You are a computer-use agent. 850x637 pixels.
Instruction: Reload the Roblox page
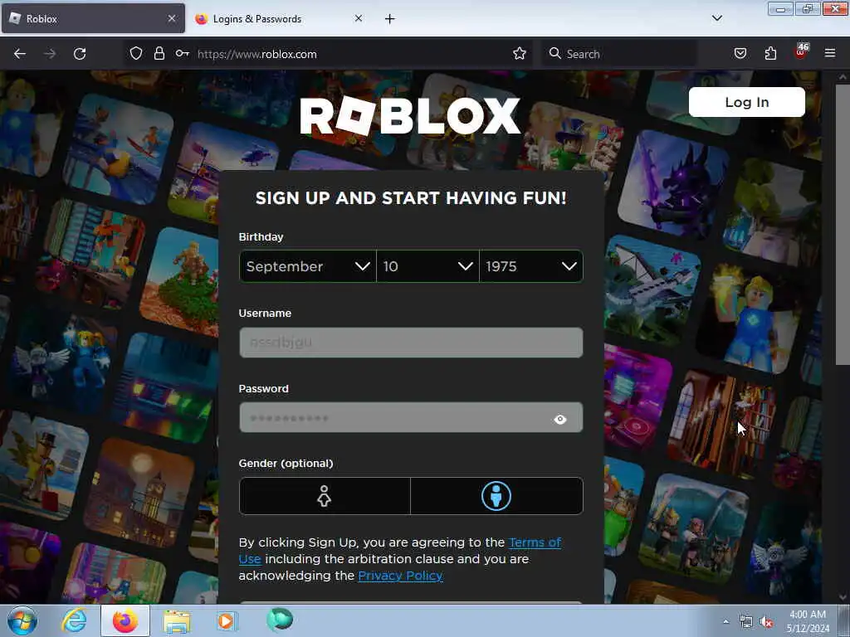(80, 54)
